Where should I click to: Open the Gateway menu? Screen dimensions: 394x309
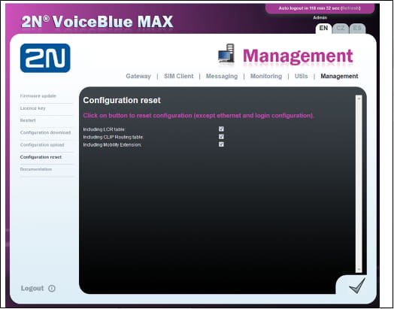tap(138, 76)
